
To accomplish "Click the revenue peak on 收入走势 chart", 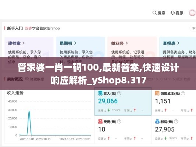I will tap(29, 111).
